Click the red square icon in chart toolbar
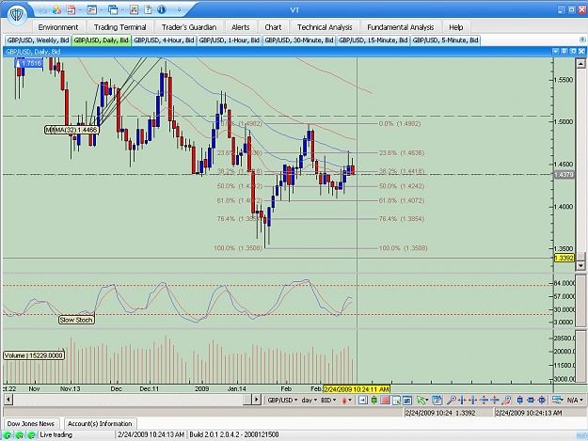588x441 pixels. coord(385,401)
